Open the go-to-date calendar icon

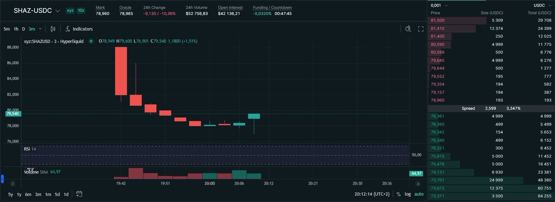coord(79,194)
